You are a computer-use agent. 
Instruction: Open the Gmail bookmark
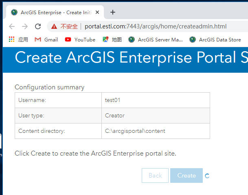46,39
